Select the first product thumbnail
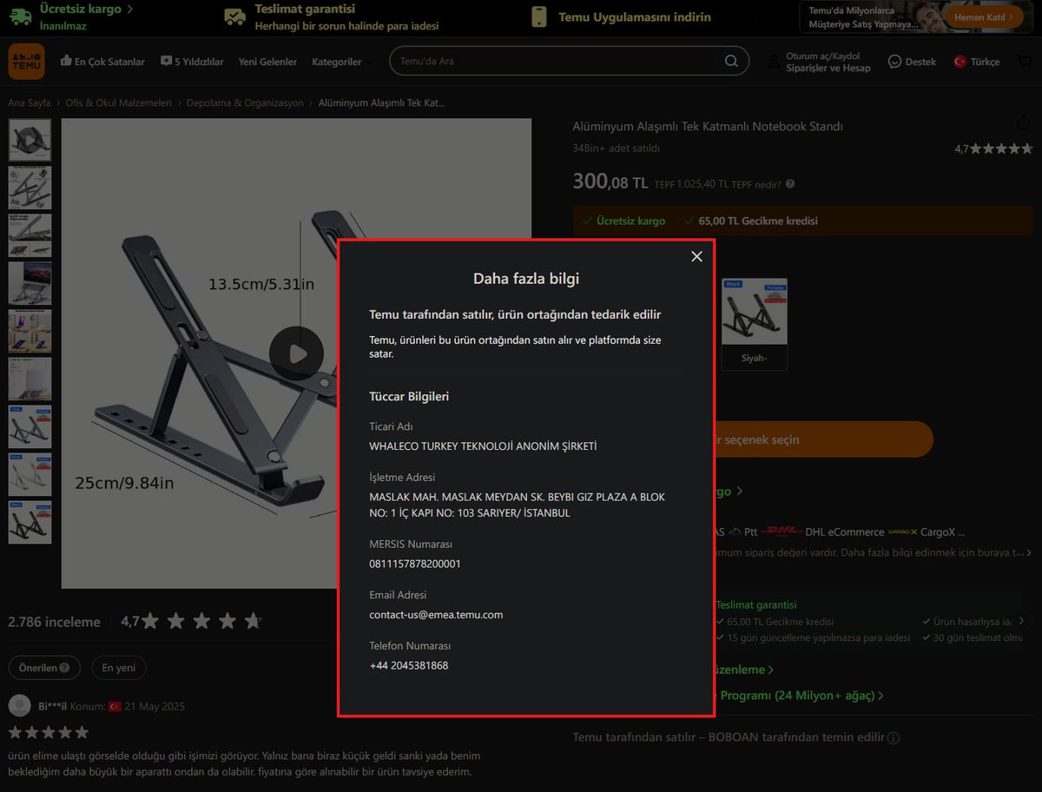Screen dimensions: 1042x792 point(30,140)
